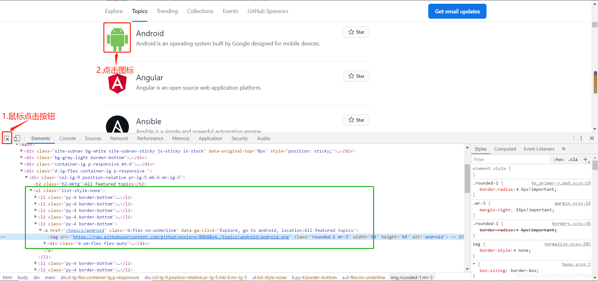Switch to the Application tab
Viewport: 598px width, 281px height.
(211, 138)
